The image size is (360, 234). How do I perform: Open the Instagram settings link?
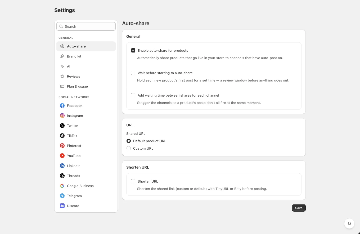[86, 116]
